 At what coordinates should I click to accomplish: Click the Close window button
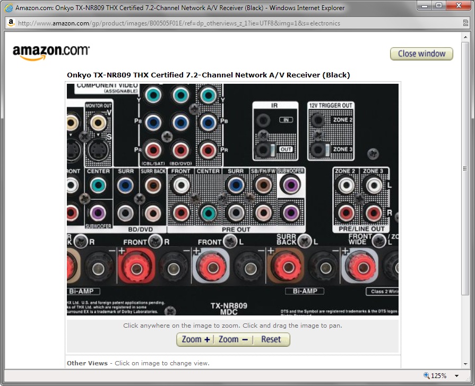(x=421, y=54)
